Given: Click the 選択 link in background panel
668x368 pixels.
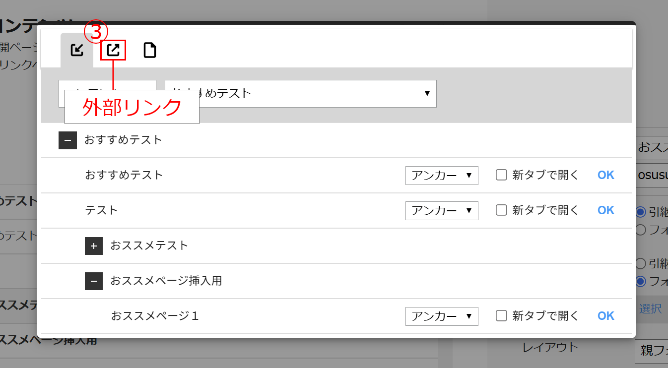Looking at the screenshot, I should (x=651, y=309).
